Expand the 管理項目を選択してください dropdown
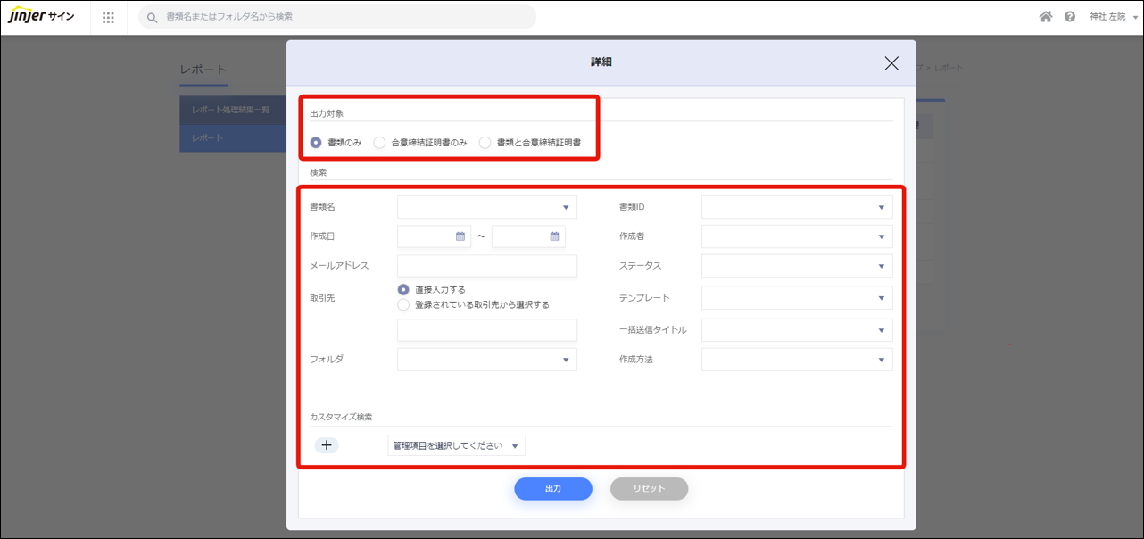 (456, 445)
